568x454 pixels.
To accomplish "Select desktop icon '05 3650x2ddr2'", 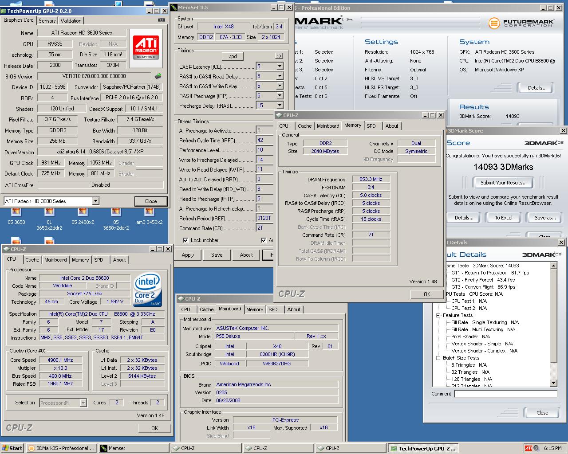I will pyautogui.click(x=116, y=218).
